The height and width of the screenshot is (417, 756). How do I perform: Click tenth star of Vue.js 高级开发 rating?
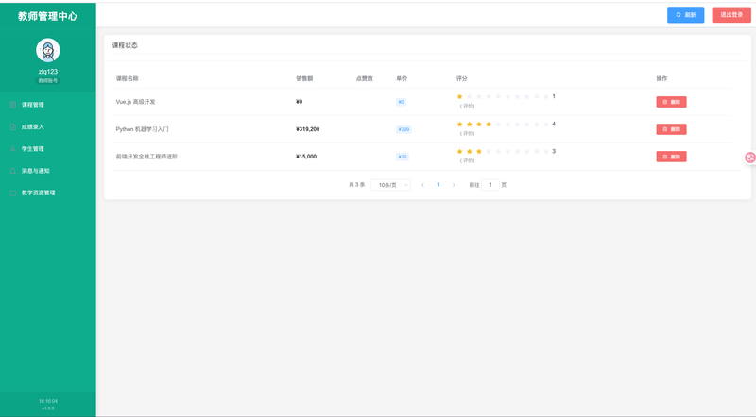point(546,97)
